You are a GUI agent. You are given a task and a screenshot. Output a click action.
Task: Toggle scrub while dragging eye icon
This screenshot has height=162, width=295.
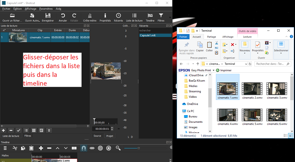coord(92,148)
